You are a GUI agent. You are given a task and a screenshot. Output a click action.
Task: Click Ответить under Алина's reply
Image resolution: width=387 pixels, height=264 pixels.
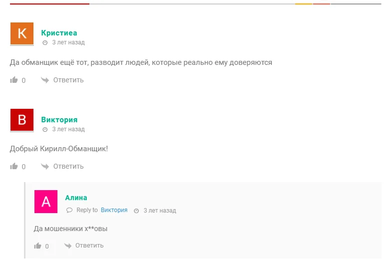pyautogui.click(x=89, y=246)
